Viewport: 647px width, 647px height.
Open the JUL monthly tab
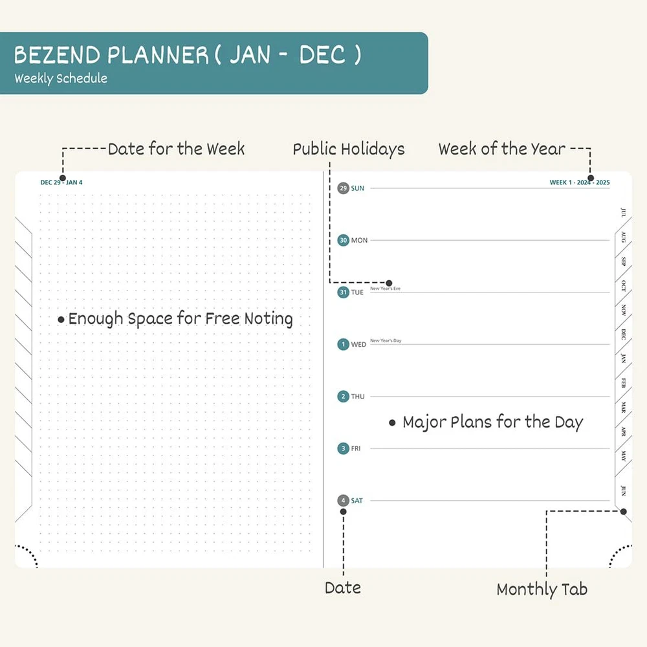623,212
